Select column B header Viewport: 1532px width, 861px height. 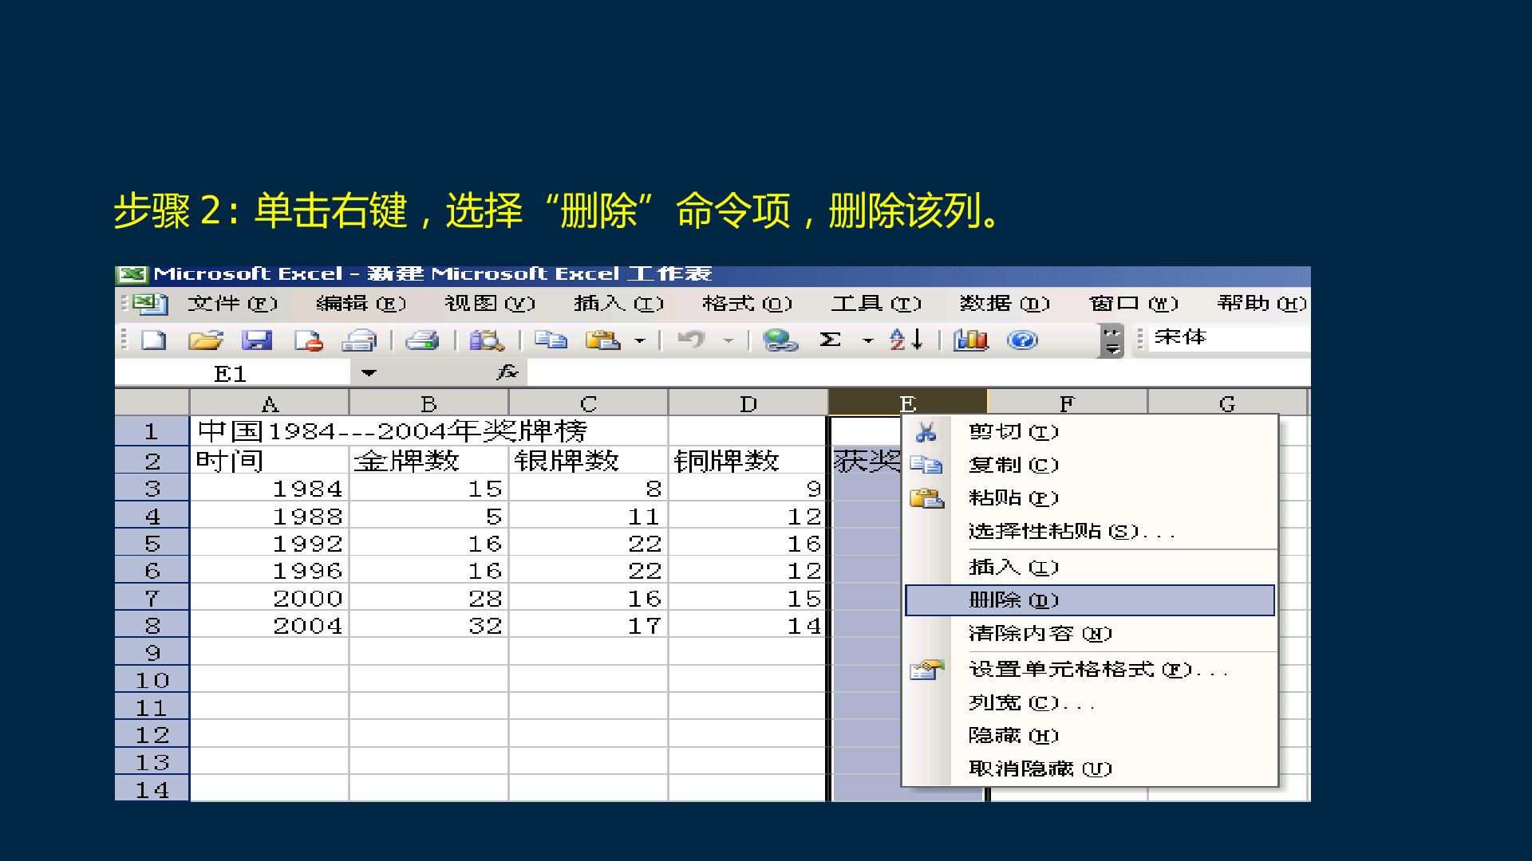tap(429, 403)
